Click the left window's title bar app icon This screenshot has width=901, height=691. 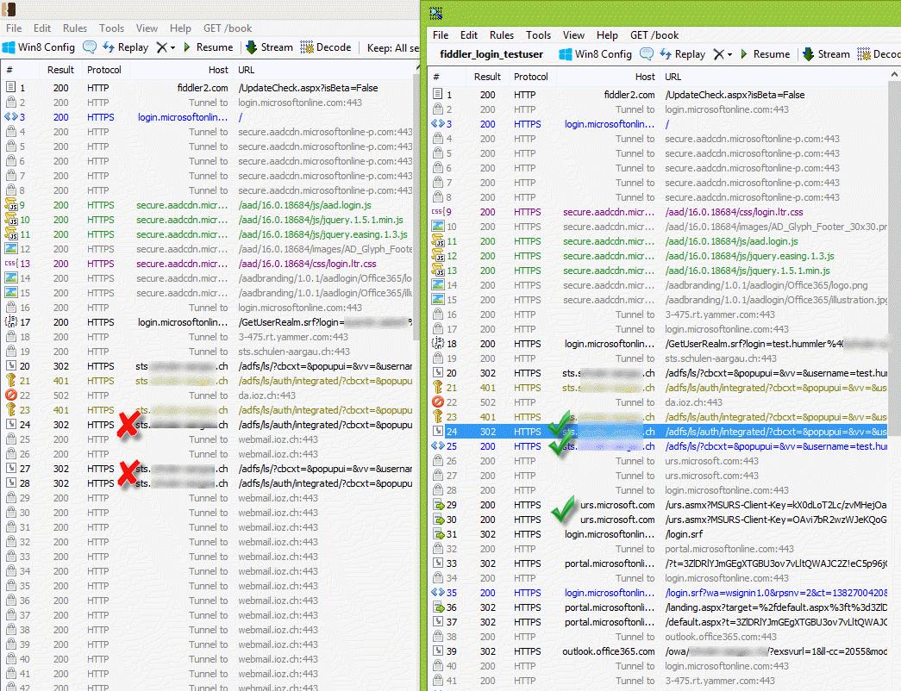[x=9, y=9]
